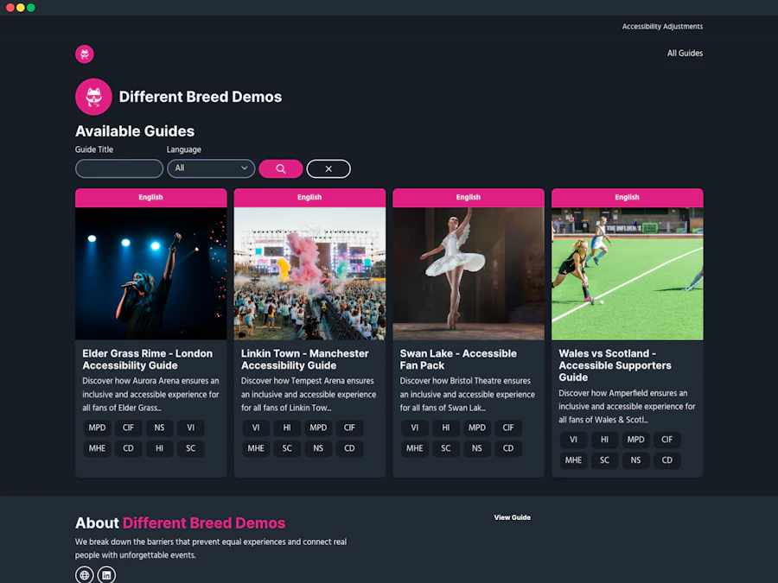Click NS tag on Swan Lake card

point(477,448)
